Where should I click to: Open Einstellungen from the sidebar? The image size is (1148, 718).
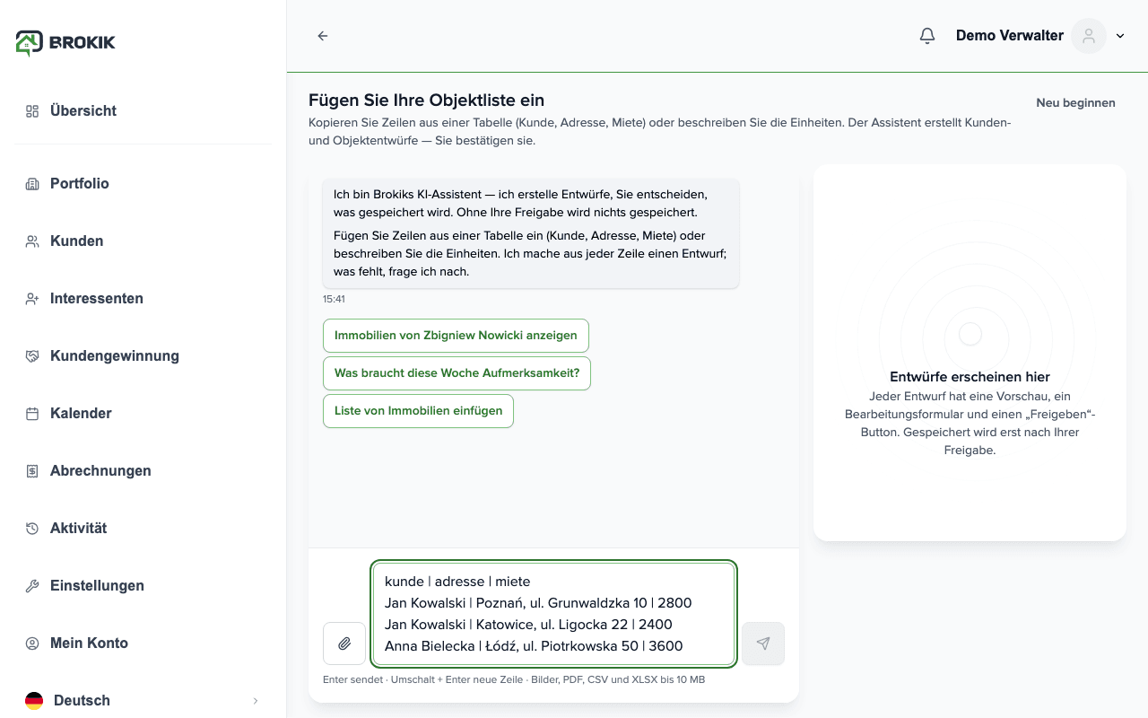[x=143, y=586]
